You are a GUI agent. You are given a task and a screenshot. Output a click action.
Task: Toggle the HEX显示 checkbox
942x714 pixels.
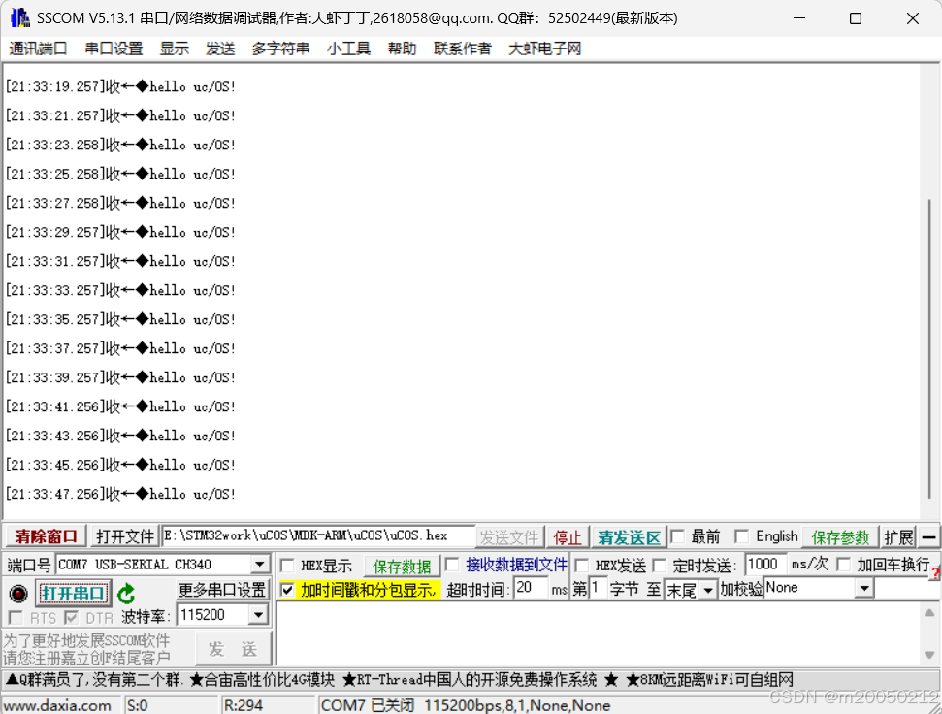pyautogui.click(x=288, y=566)
